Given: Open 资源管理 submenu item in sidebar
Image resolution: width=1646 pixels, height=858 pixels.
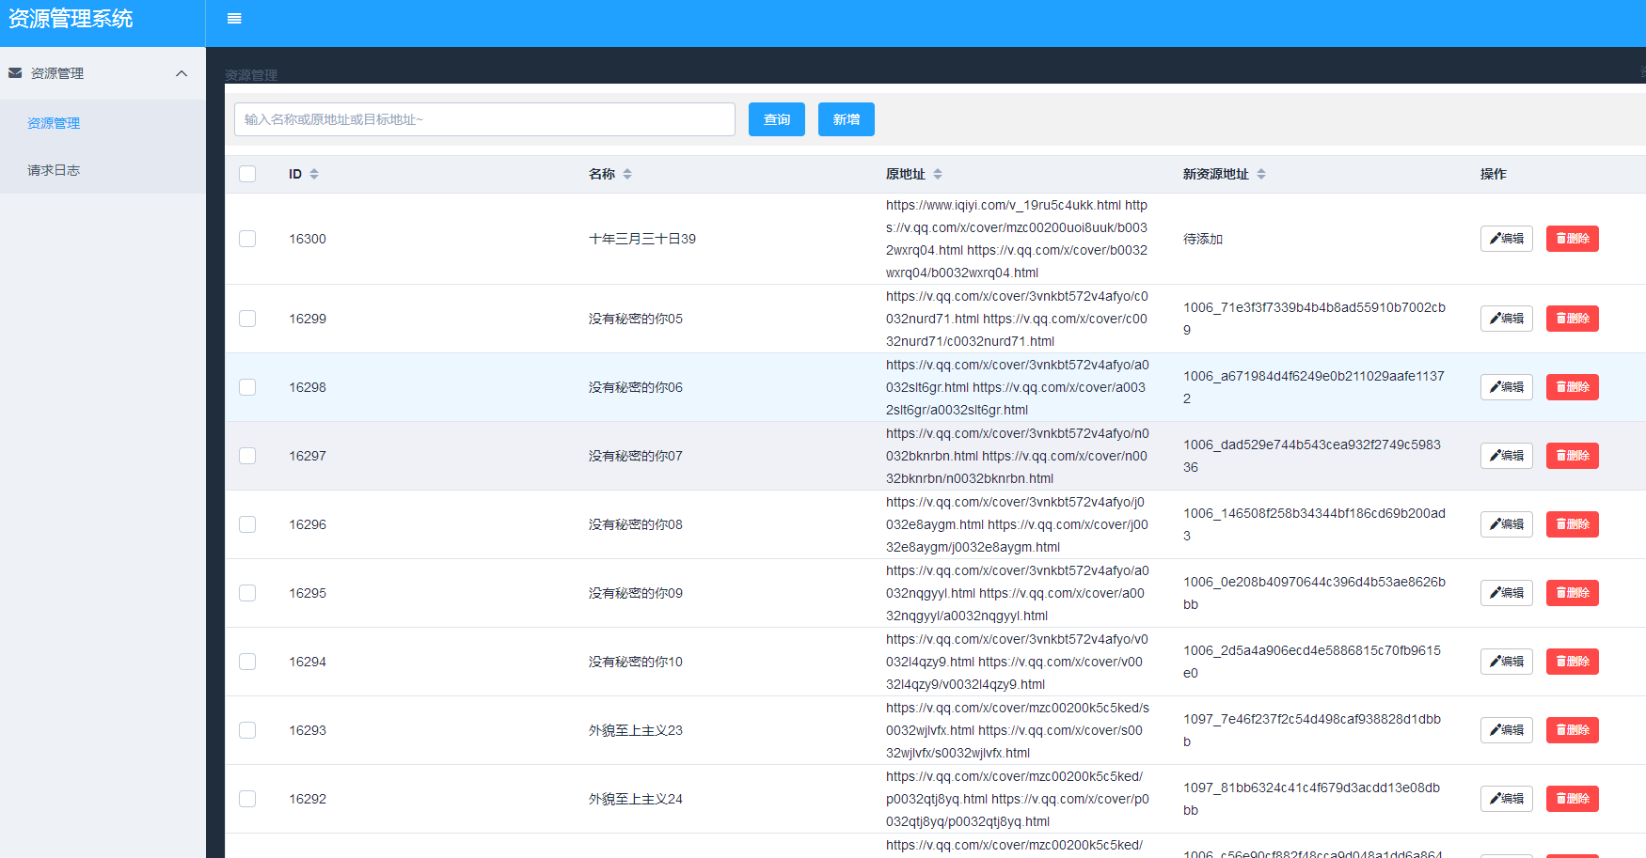Looking at the screenshot, I should coord(54,123).
